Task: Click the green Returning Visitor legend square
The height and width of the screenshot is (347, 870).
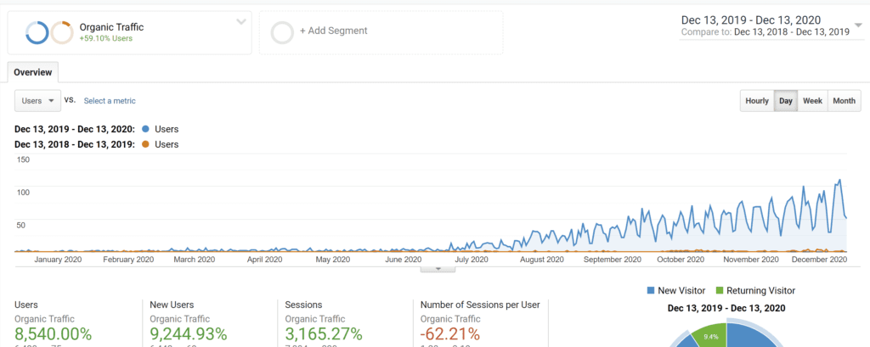Action: (x=720, y=290)
